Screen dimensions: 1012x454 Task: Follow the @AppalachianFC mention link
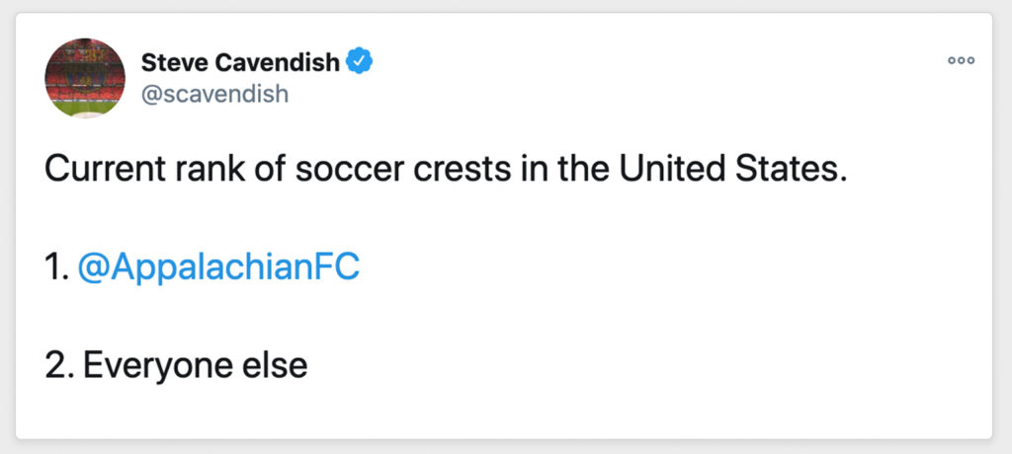coord(218,267)
